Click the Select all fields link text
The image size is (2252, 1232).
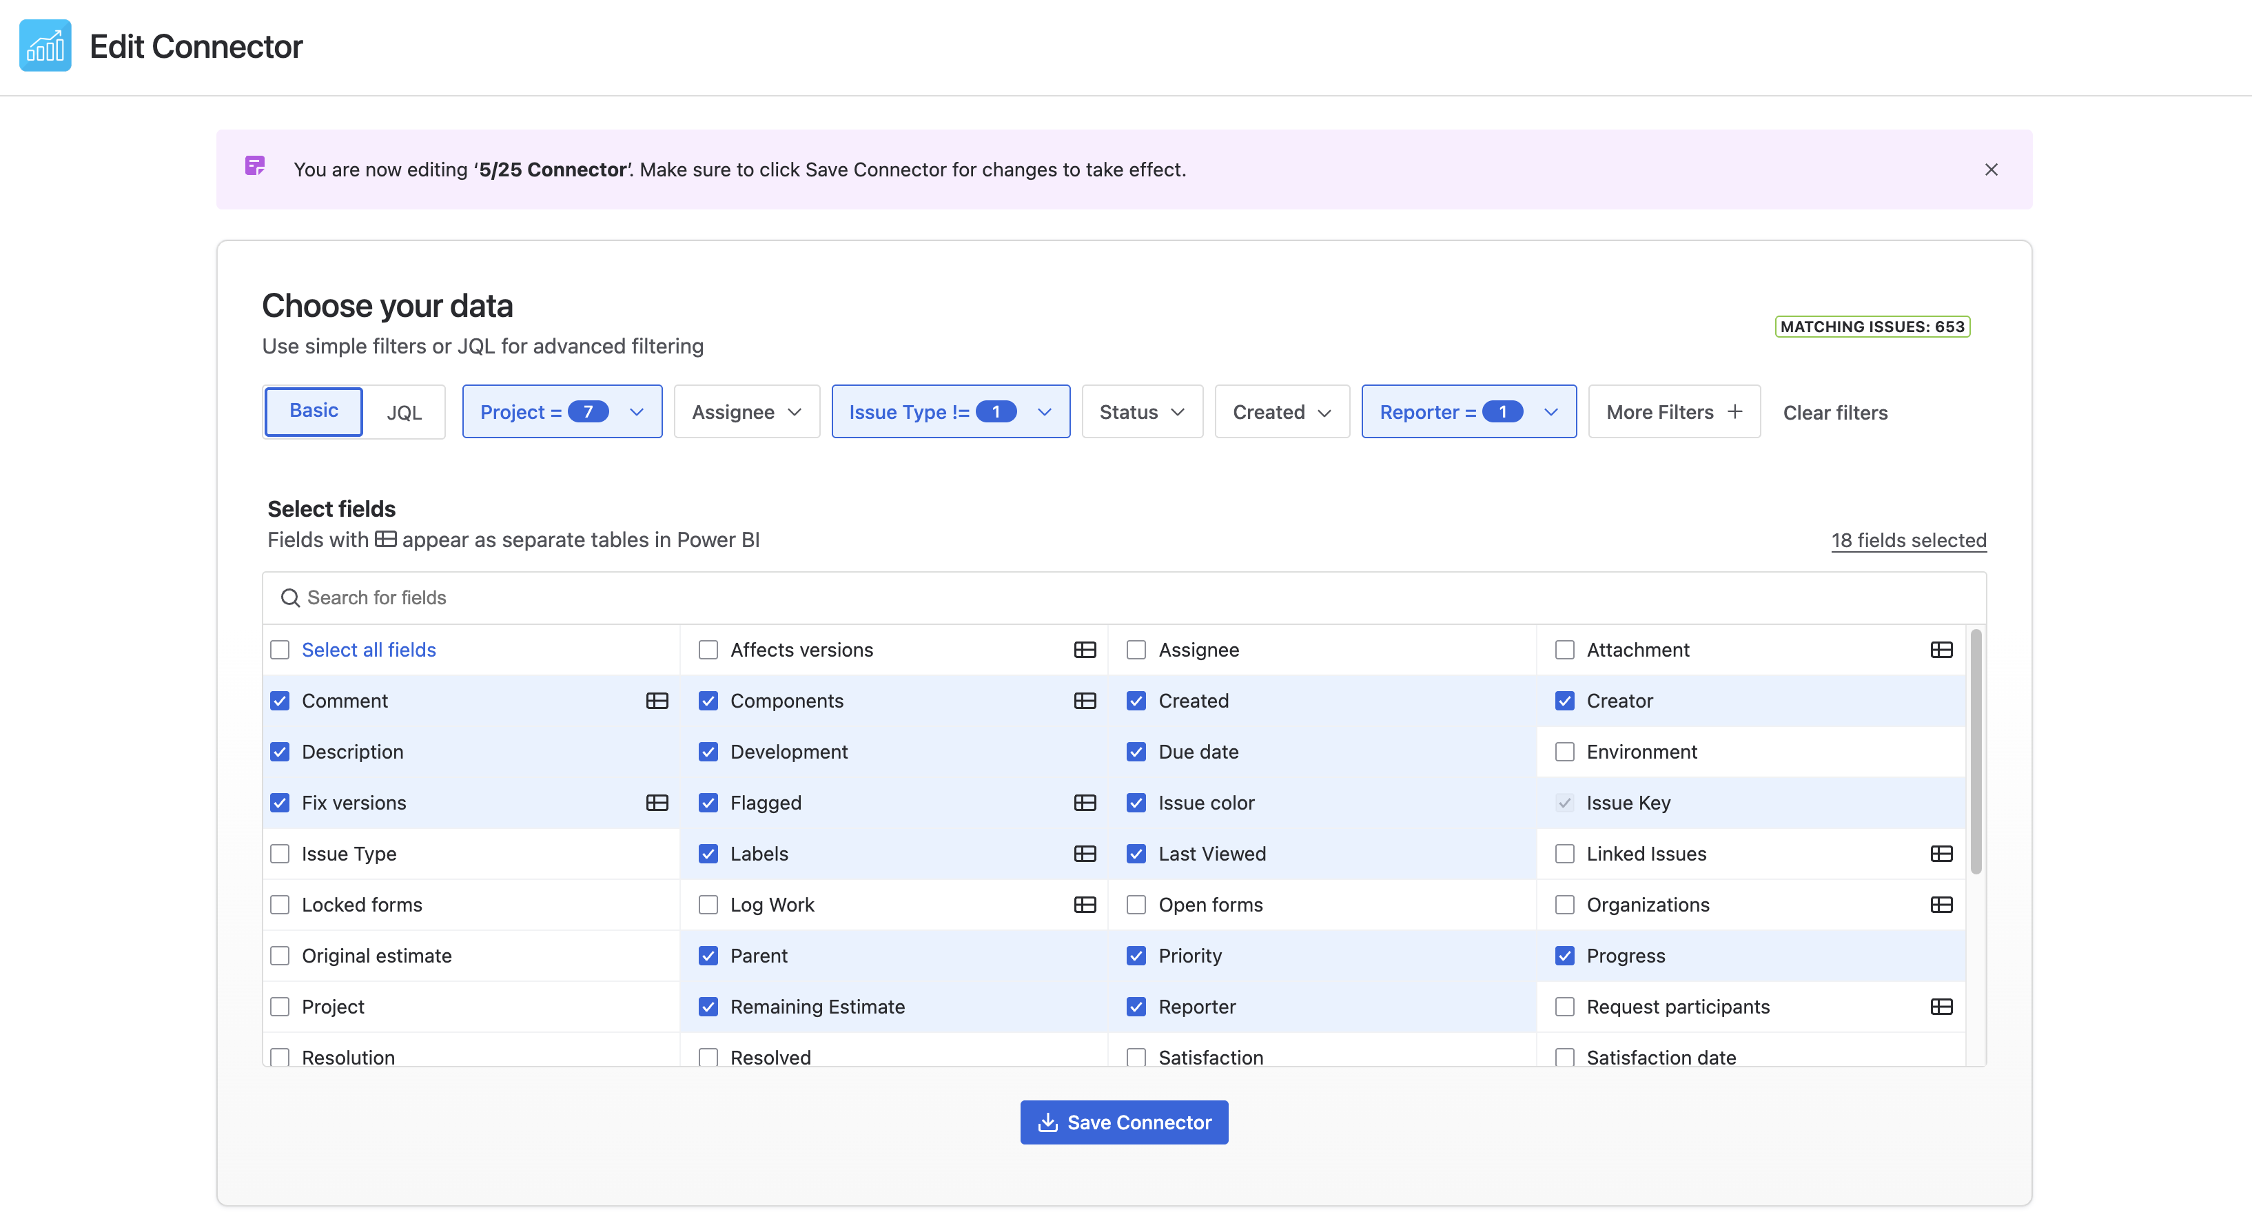(x=368, y=650)
